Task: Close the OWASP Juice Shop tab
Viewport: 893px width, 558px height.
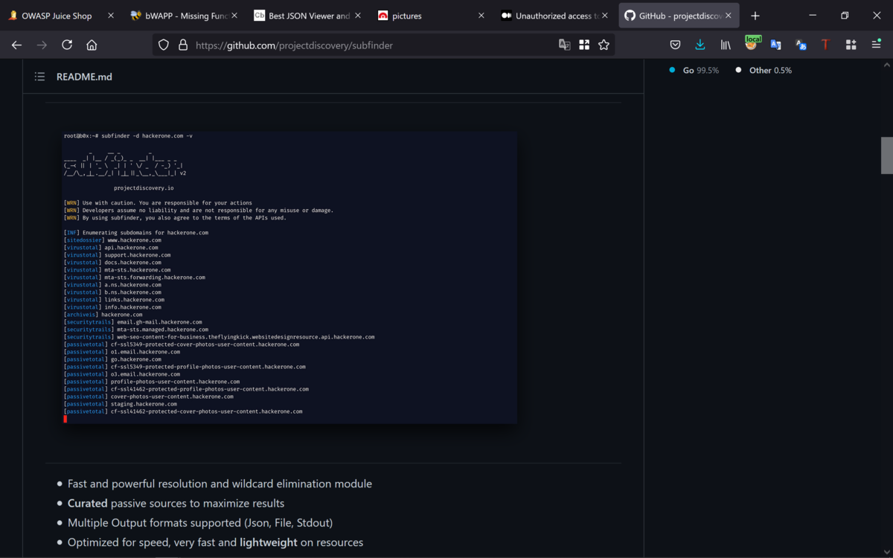Action: (x=111, y=16)
